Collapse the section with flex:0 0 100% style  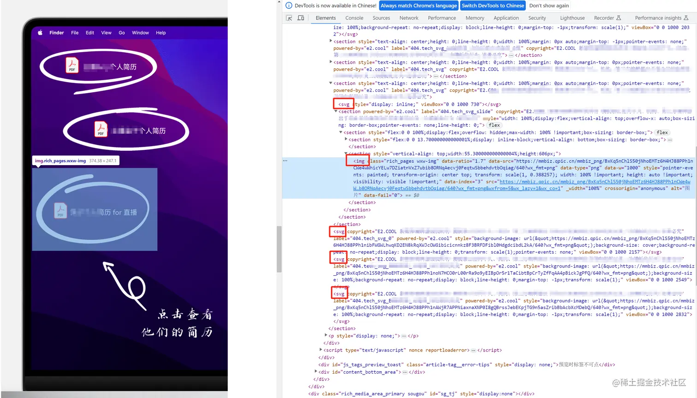pyautogui.click(x=341, y=132)
